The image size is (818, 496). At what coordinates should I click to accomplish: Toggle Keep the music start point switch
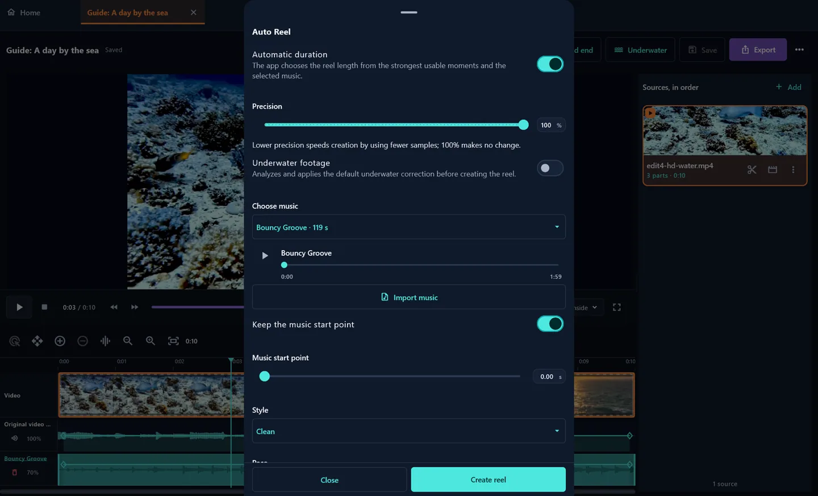pyautogui.click(x=550, y=324)
